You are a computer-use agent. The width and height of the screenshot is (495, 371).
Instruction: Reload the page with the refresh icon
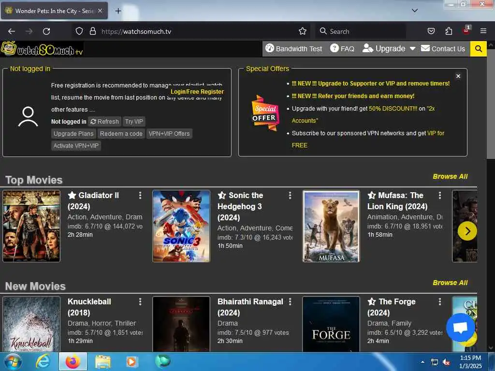click(46, 31)
